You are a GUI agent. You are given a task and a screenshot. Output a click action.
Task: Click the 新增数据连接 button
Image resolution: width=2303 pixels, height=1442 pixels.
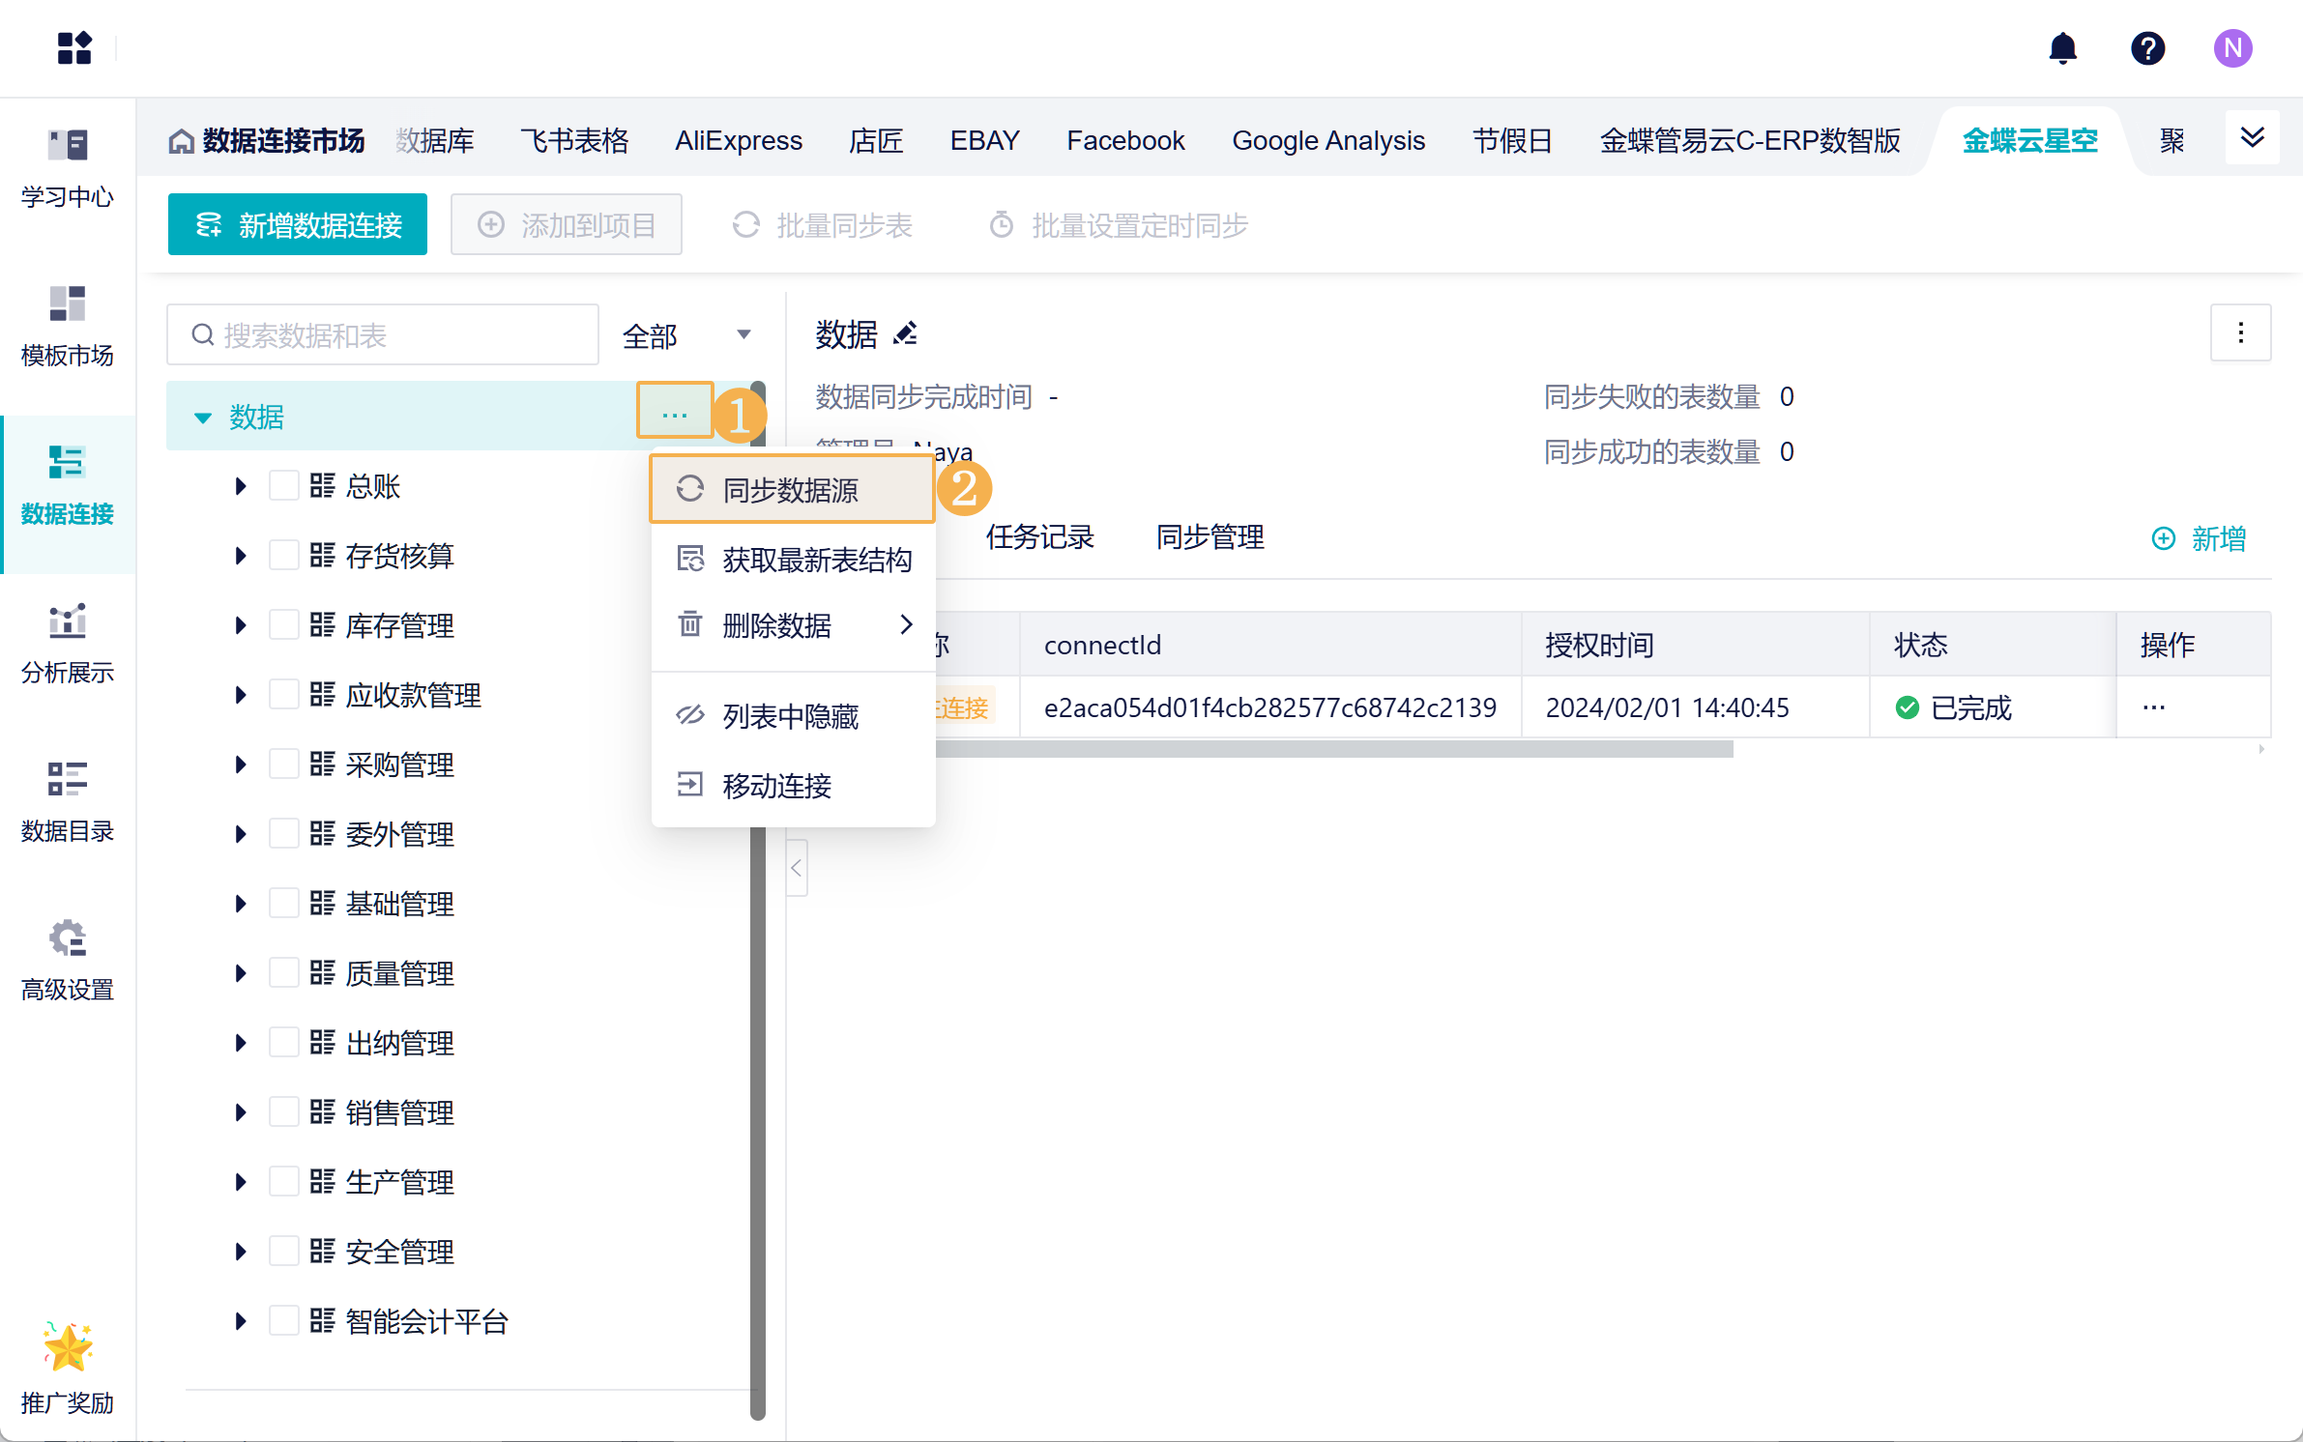(298, 225)
